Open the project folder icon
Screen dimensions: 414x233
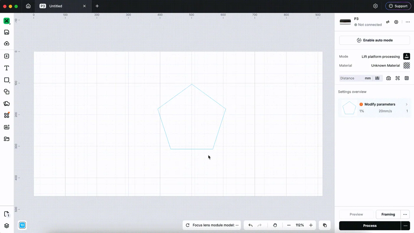coord(7,139)
